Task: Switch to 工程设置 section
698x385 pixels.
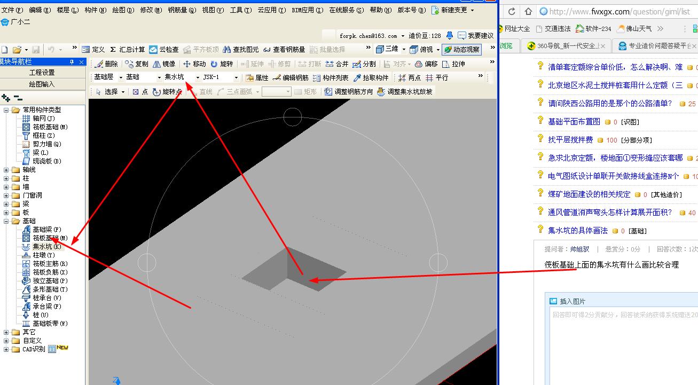Action: pos(42,72)
